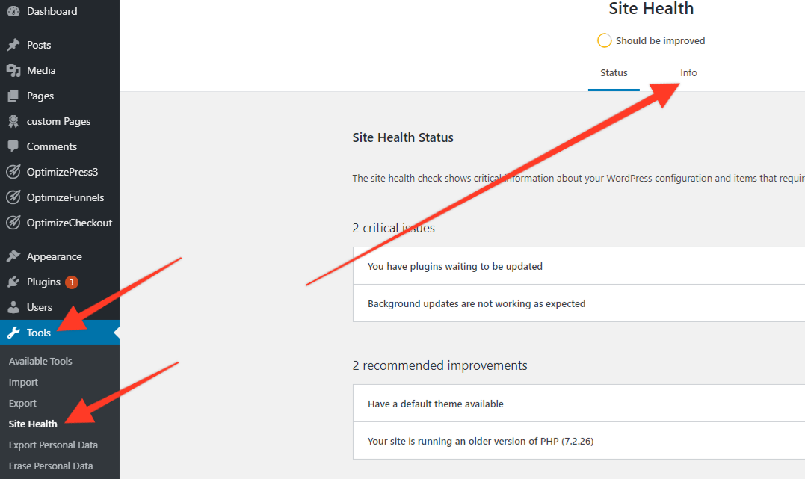805x479 pixels.
Task: Click the Appearance paintbrush icon
Action: [x=13, y=256]
